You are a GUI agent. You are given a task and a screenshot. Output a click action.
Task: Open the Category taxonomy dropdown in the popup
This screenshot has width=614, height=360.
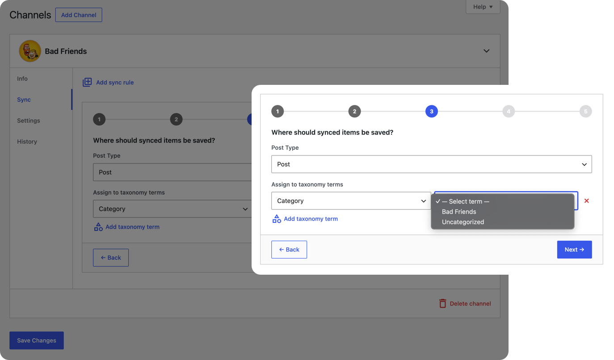coord(351,201)
